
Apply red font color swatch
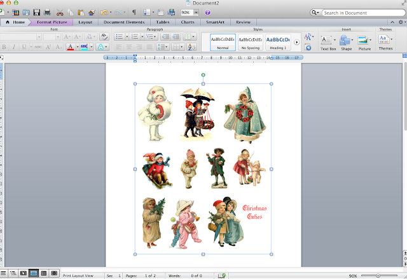[71, 47]
